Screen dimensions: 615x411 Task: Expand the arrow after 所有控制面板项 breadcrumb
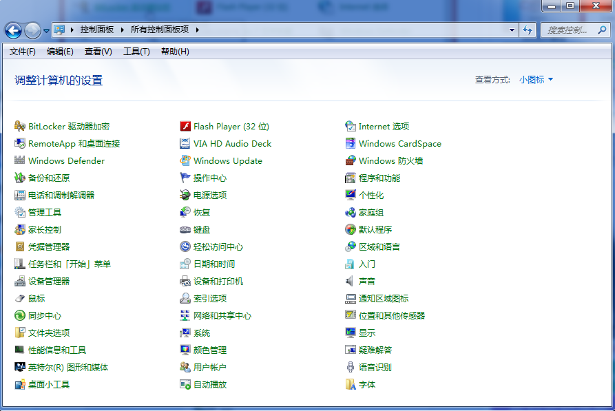click(197, 30)
